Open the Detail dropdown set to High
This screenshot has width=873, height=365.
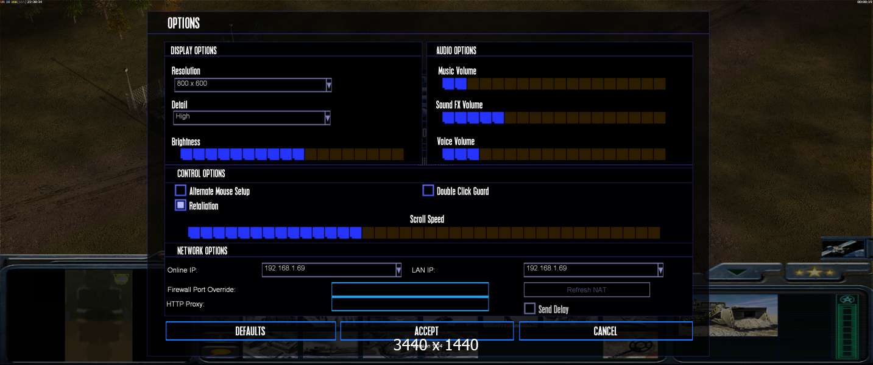click(x=252, y=117)
